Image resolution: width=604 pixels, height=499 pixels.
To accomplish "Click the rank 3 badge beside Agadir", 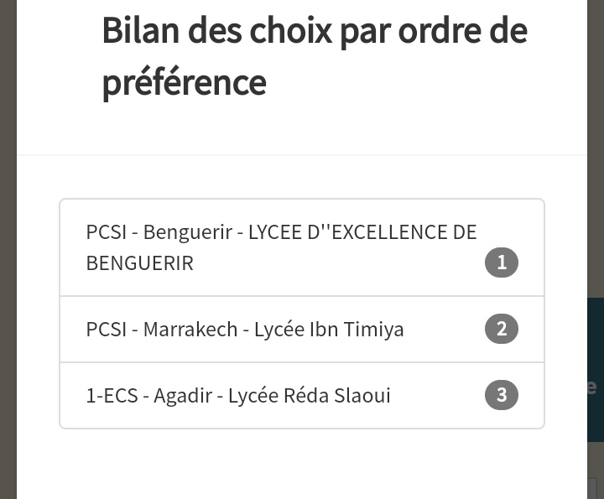I will [x=502, y=395].
